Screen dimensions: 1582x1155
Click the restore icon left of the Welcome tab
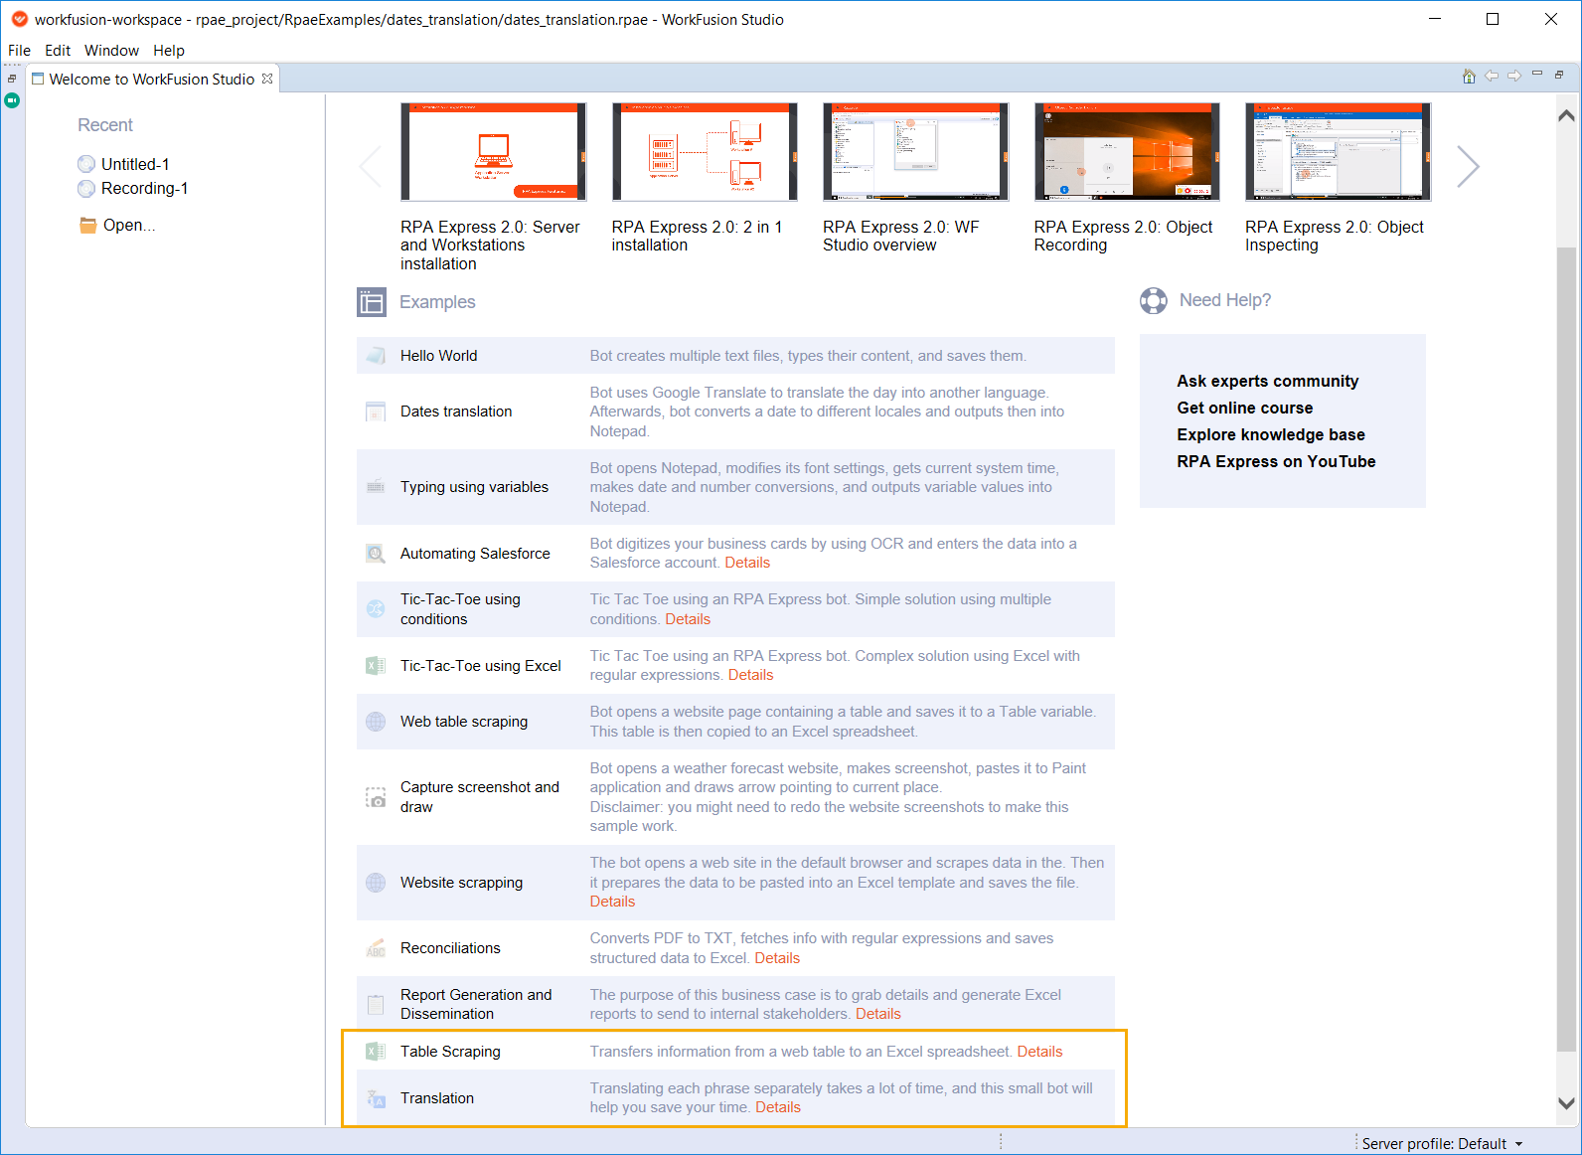point(12,79)
